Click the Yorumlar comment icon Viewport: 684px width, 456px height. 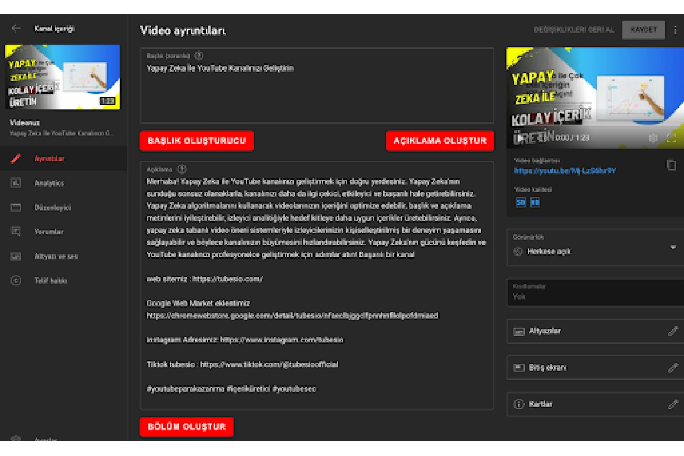coord(16,232)
